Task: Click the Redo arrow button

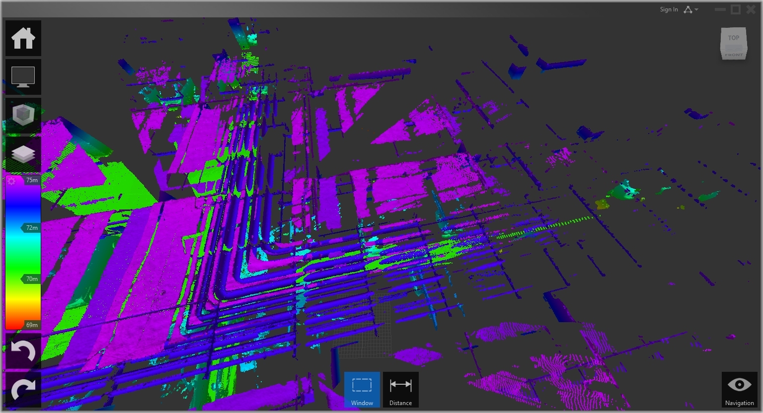Action: (x=23, y=390)
